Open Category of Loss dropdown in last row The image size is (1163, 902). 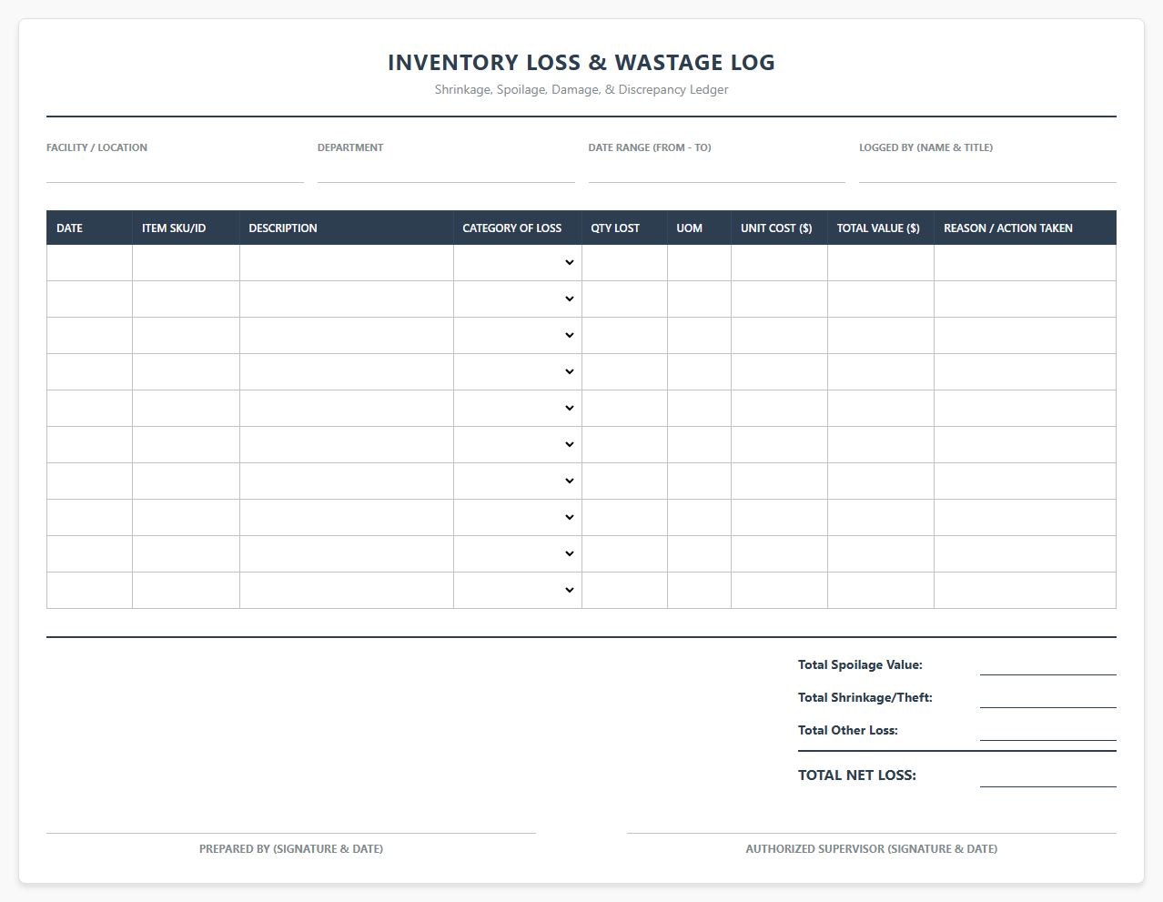point(518,591)
